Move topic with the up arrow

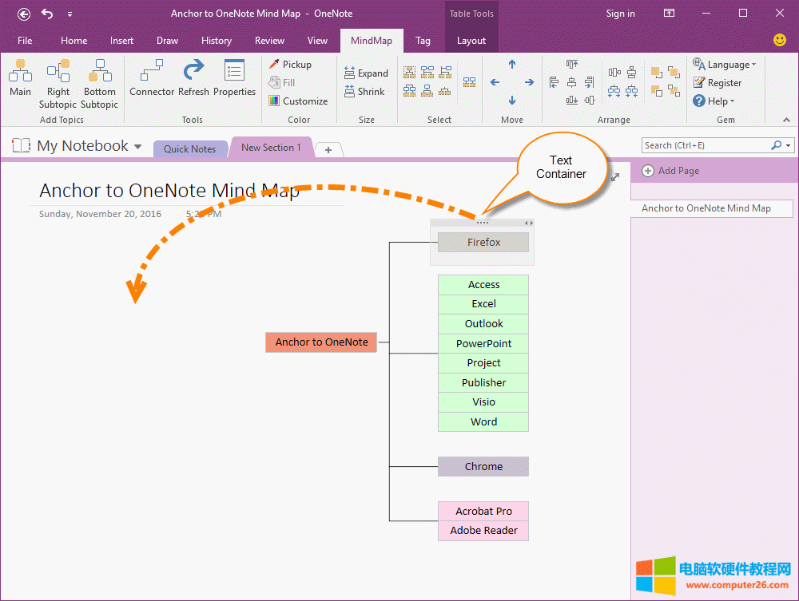tap(512, 65)
